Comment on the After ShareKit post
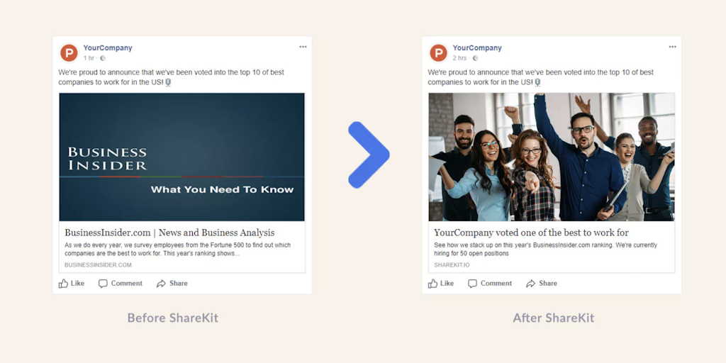The image size is (726, 363). [x=490, y=284]
